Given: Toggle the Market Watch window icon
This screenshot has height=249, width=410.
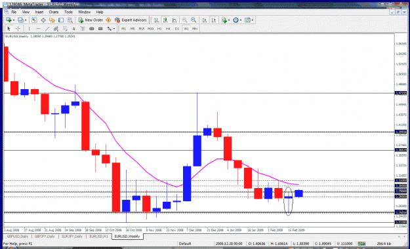Looking at the screenshot, I should [x=34, y=20].
